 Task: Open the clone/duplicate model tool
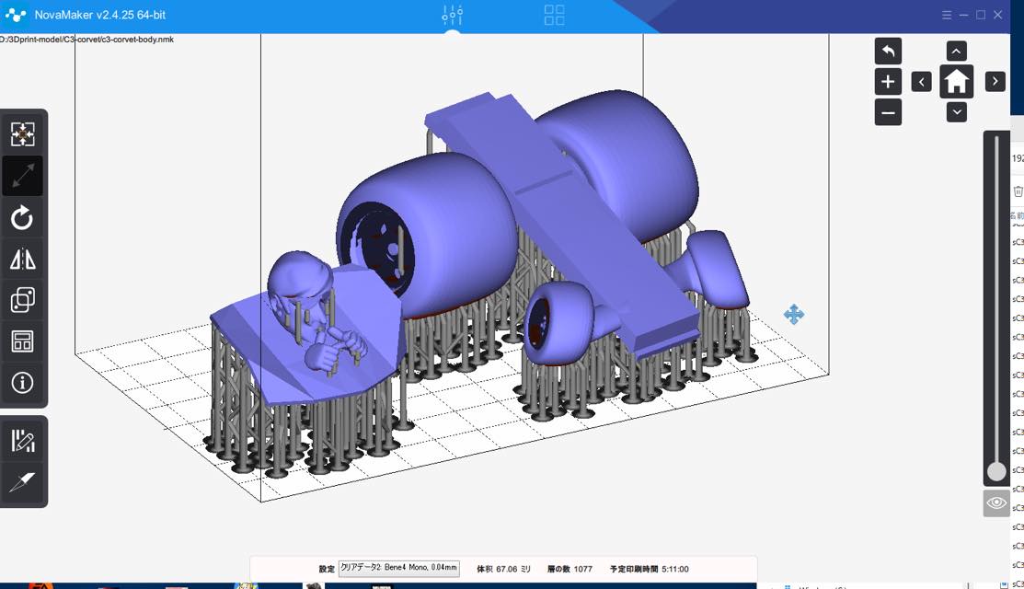click(22, 300)
